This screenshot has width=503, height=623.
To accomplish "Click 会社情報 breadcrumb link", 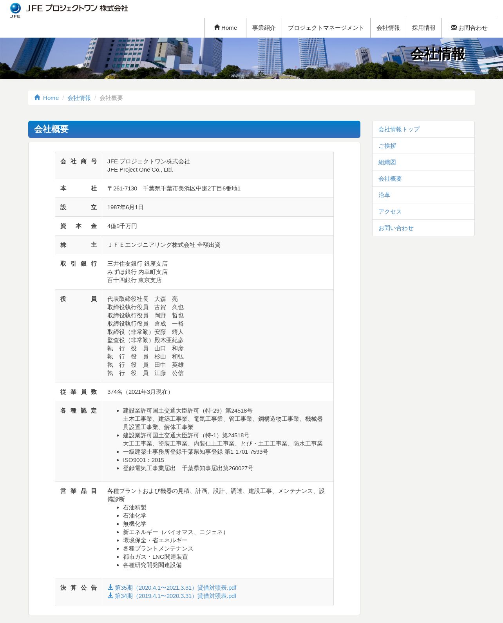I will 79,98.
